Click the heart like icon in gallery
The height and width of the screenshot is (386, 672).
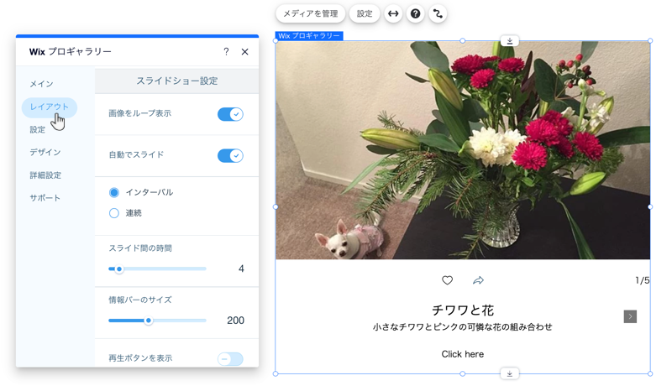(447, 280)
